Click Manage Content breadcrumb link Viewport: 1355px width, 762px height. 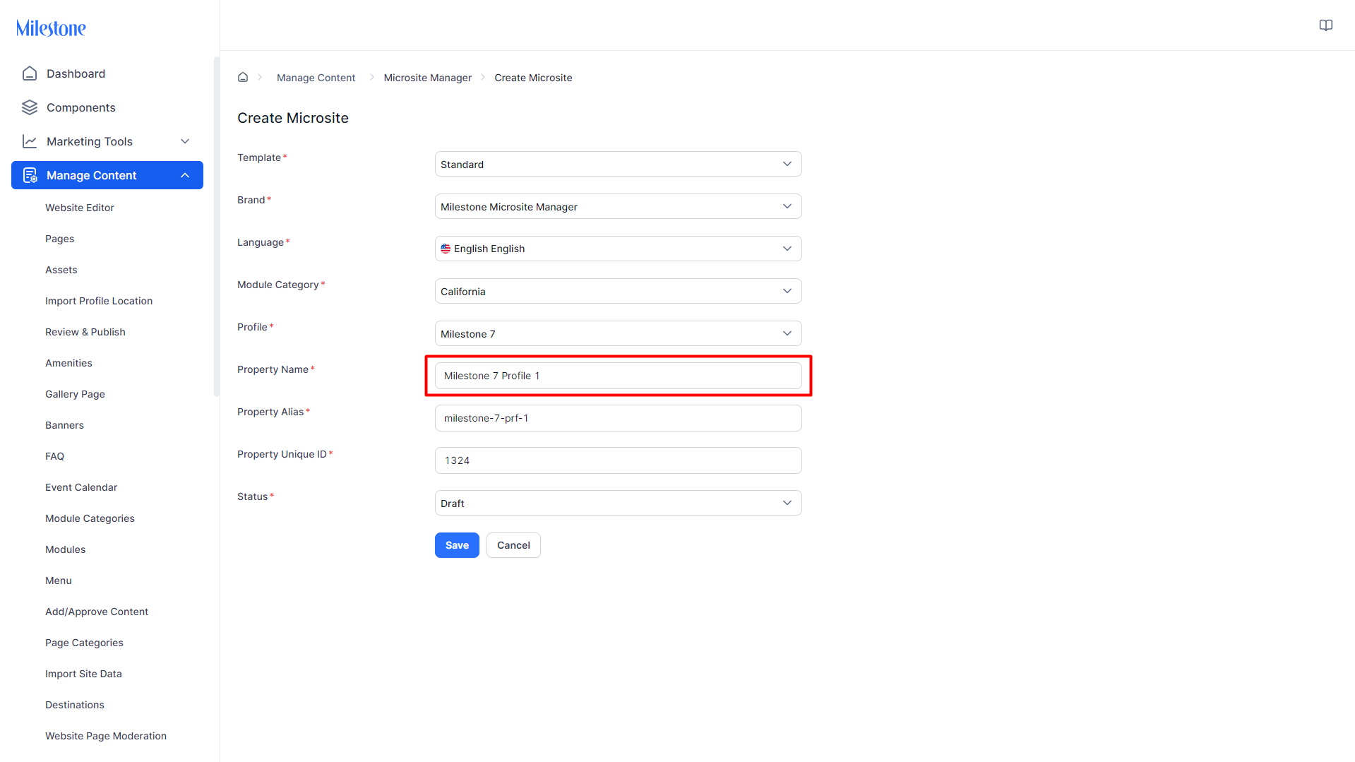tap(316, 78)
